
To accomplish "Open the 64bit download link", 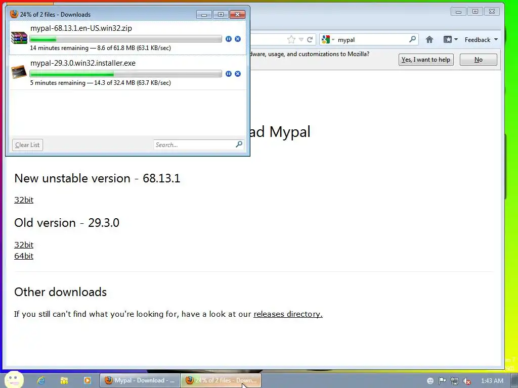I will point(24,256).
